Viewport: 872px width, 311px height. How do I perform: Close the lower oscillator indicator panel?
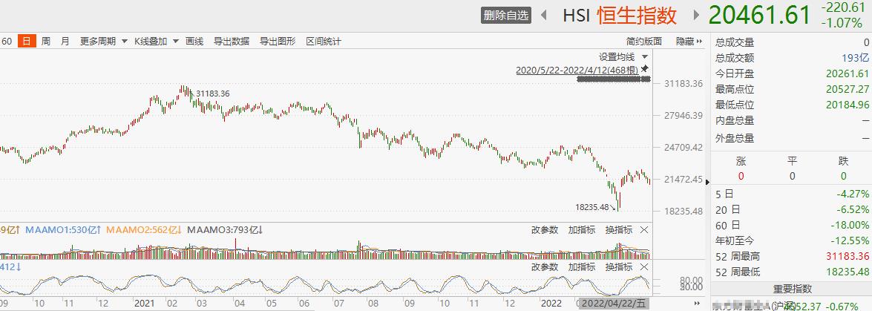click(x=644, y=267)
